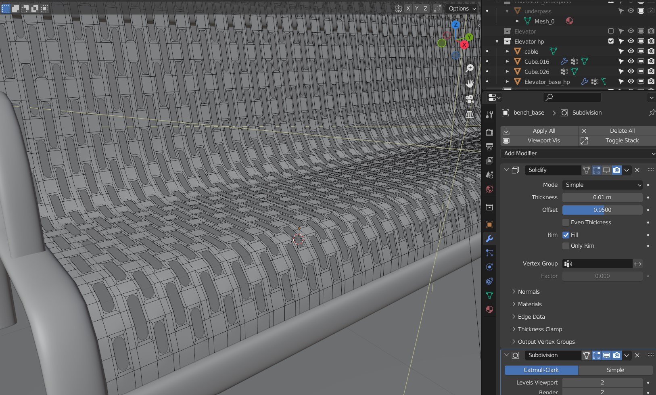Open the Object Data properties triangle icon
Image resolution: width=656 pixels, height=395 pixels.
pos(489,295)
